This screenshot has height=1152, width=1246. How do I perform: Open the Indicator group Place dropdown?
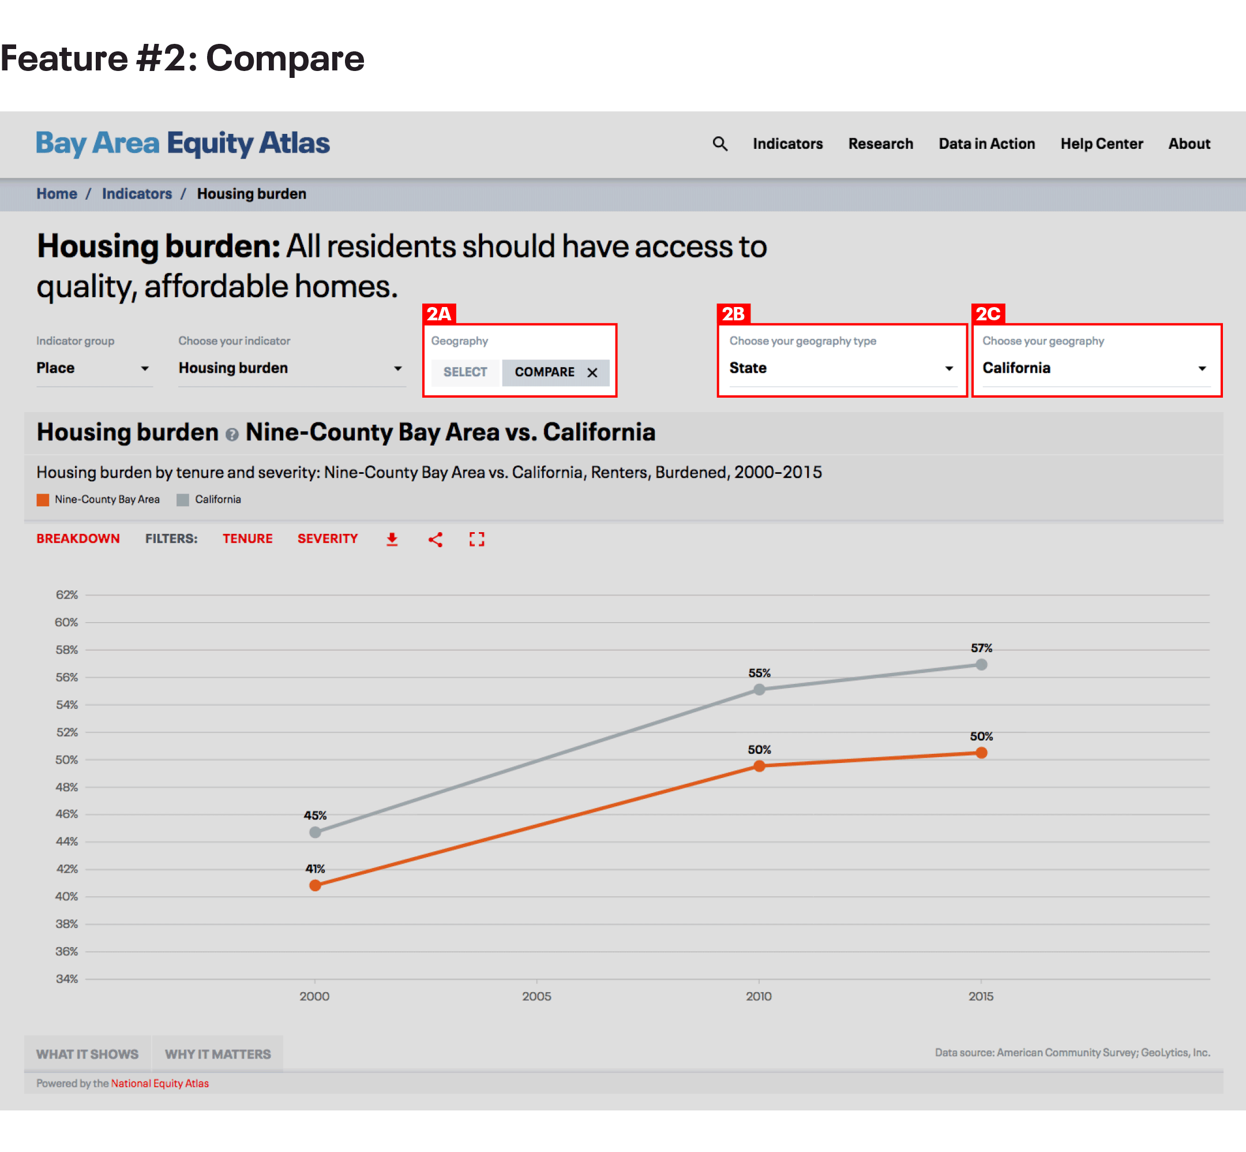[x=93, y=368]
